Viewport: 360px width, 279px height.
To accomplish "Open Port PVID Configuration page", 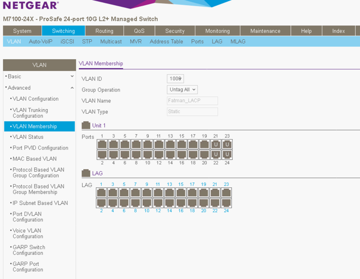I will (40, 148).
